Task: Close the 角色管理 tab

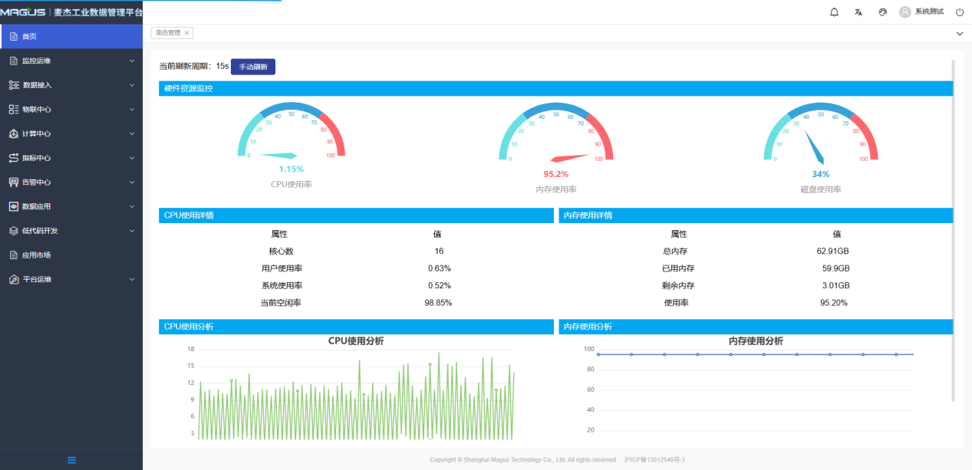Action: point(186,33)
